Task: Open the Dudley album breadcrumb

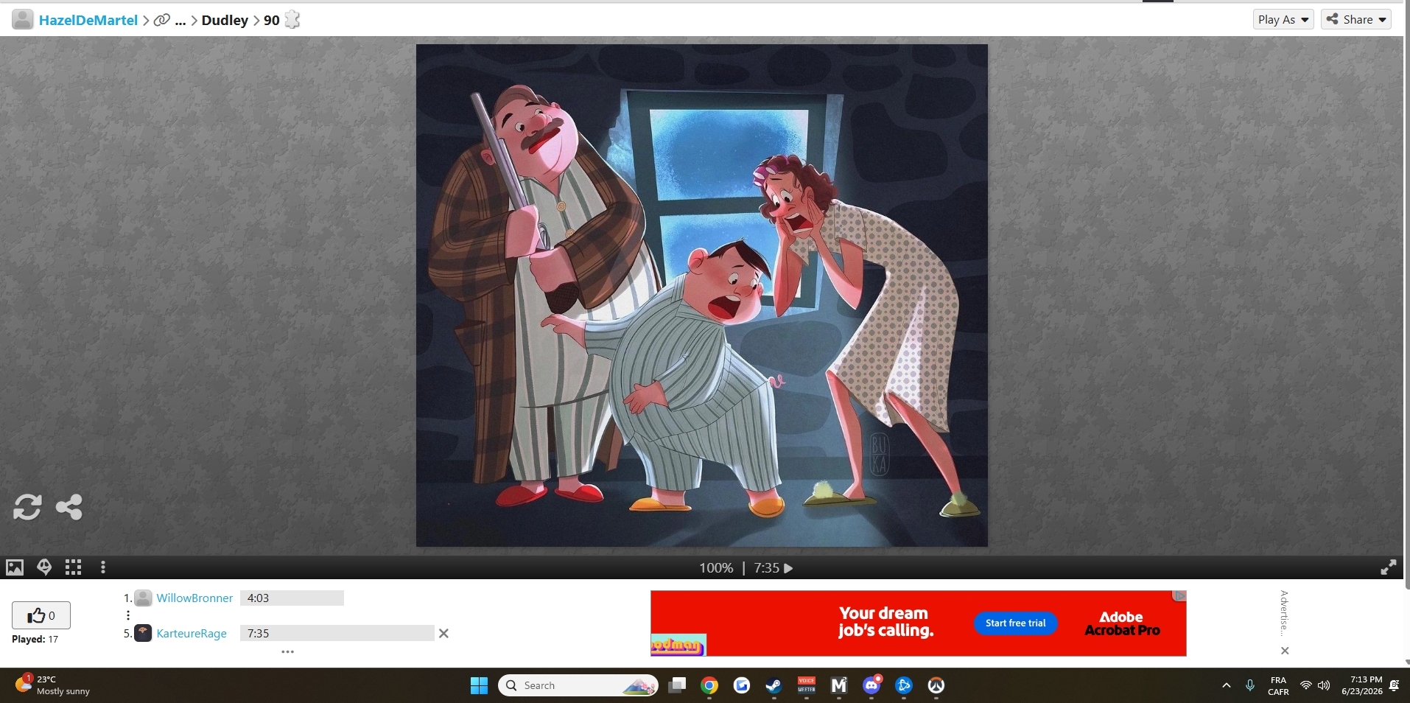Action: [225, 20]
